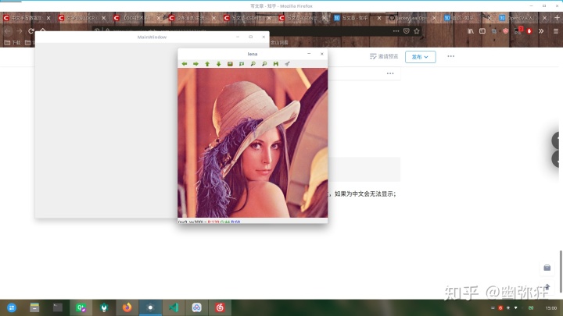Viewport: 563px width, 316px height.
Task: Close the 写文章 - 知乎 tab
Action: [x=379, y=17]
